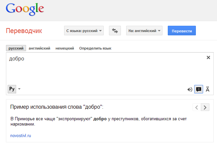Open the input tools dropdown arrow
This screenshot has width=217, height=147.
point(19,89)
